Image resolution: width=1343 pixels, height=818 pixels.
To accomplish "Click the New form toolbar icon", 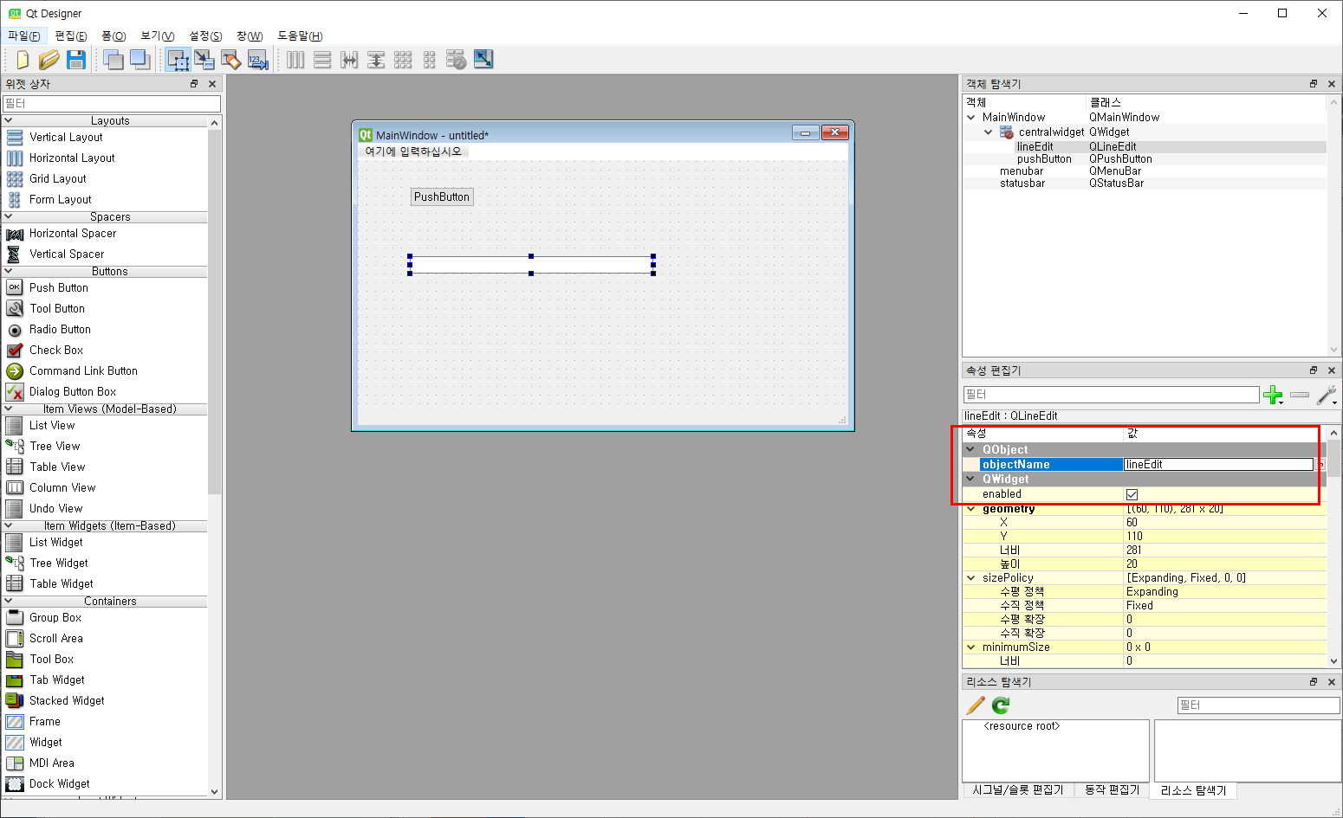I will point(23,60).
